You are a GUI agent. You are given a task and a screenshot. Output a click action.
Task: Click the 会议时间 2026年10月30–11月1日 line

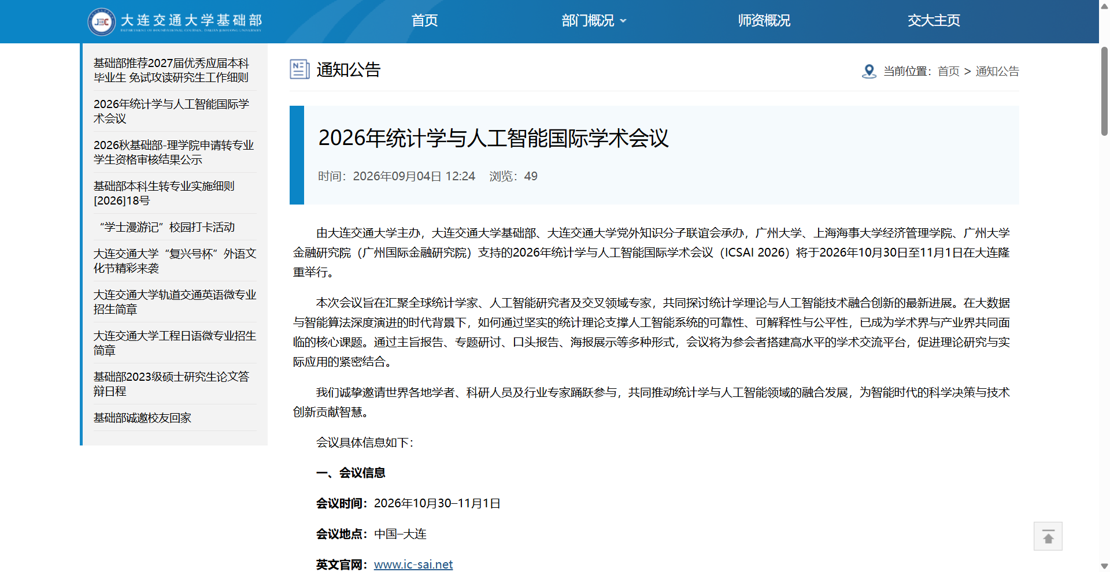(x=408, y=503)
